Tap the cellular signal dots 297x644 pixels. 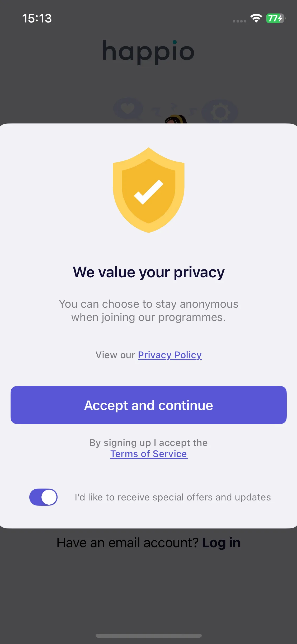[x=239, y=21]
